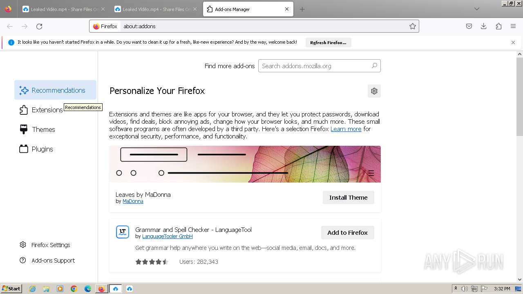Click the Firefox taskbar icon

point(101,289)
